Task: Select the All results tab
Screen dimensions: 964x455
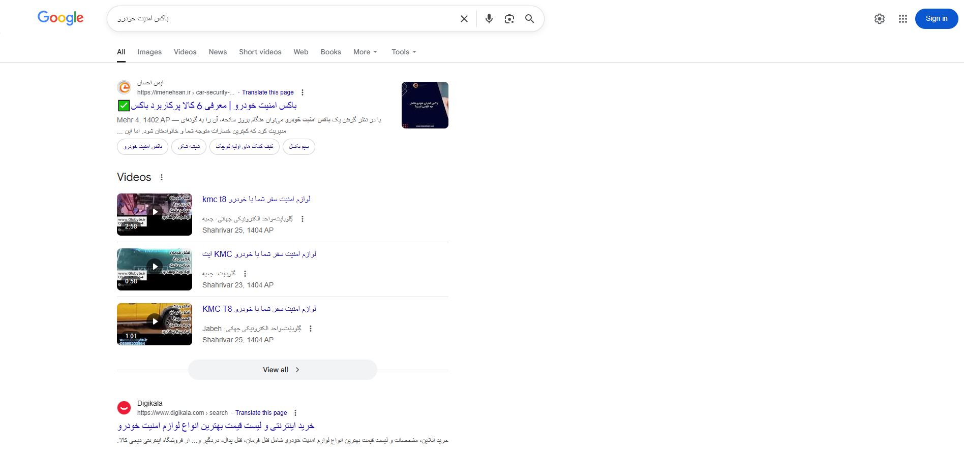Action: [x=121, y=52]
